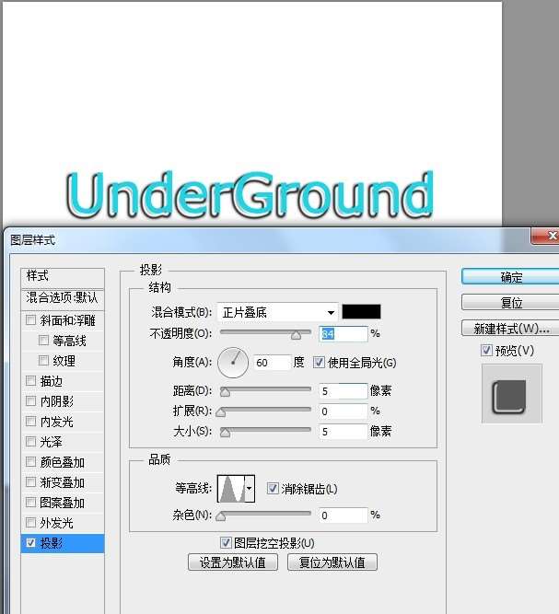Screen dimensions: 559x614
Task: Enable the 颜色叠加 checkbox
Action: point(30,462)
